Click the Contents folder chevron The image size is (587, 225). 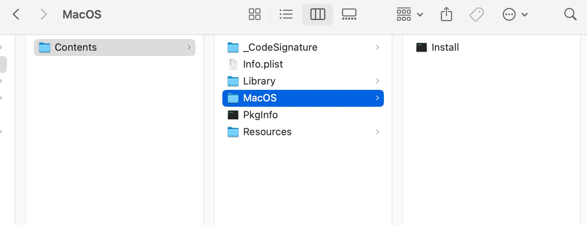coord(189,48)
